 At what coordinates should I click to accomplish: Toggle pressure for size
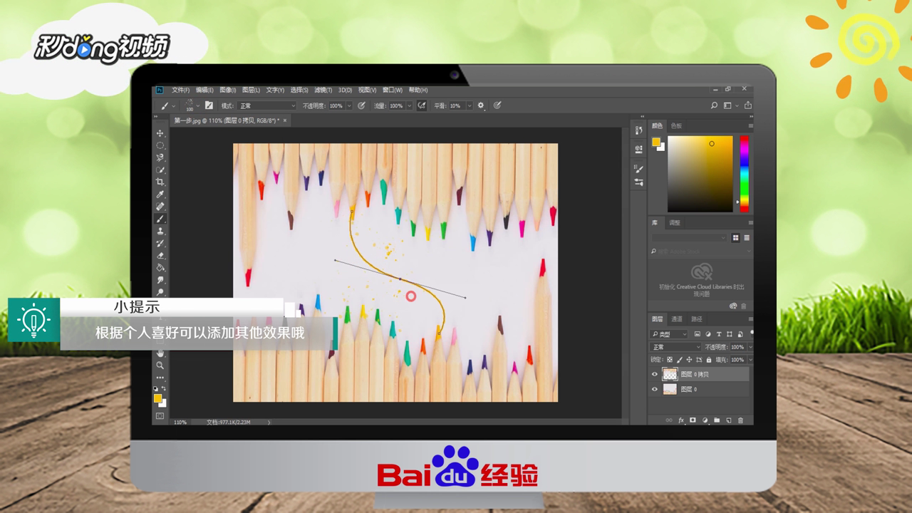point(497,105)
